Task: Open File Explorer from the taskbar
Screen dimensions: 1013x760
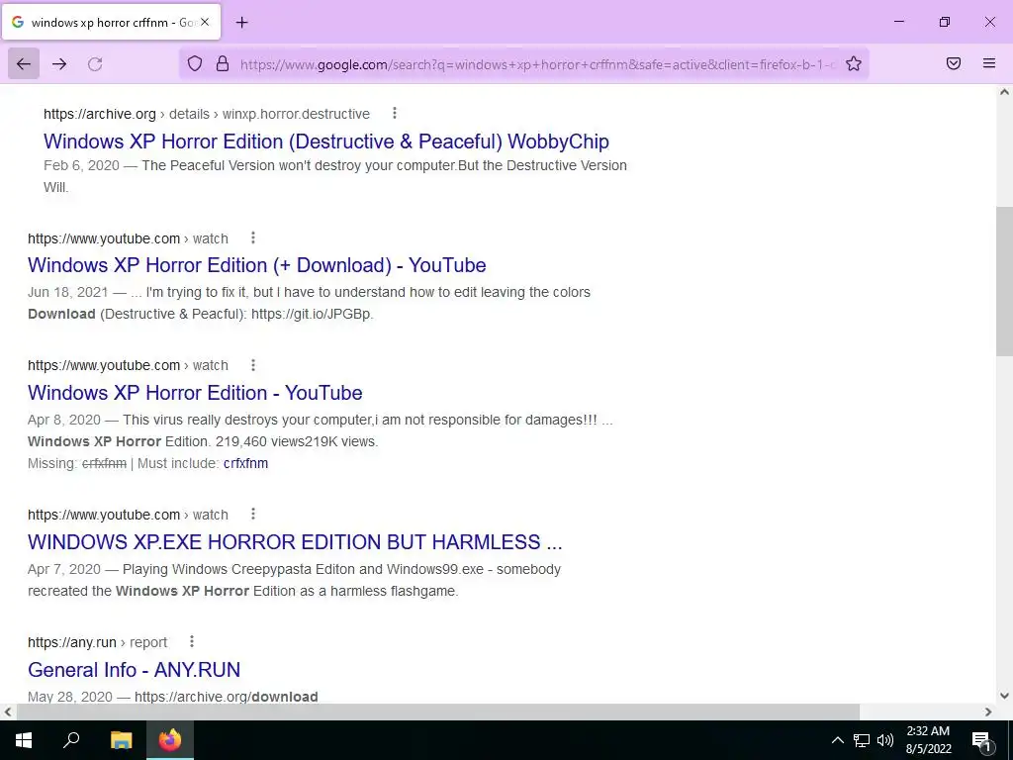Action: point(121,740)
